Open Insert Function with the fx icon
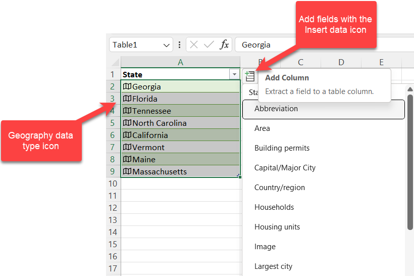 coord(224,44)
